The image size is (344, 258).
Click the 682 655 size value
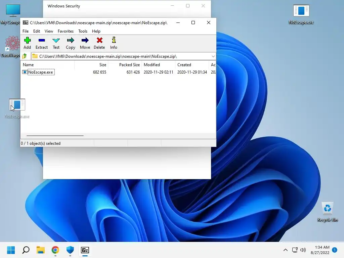point(99,72)
